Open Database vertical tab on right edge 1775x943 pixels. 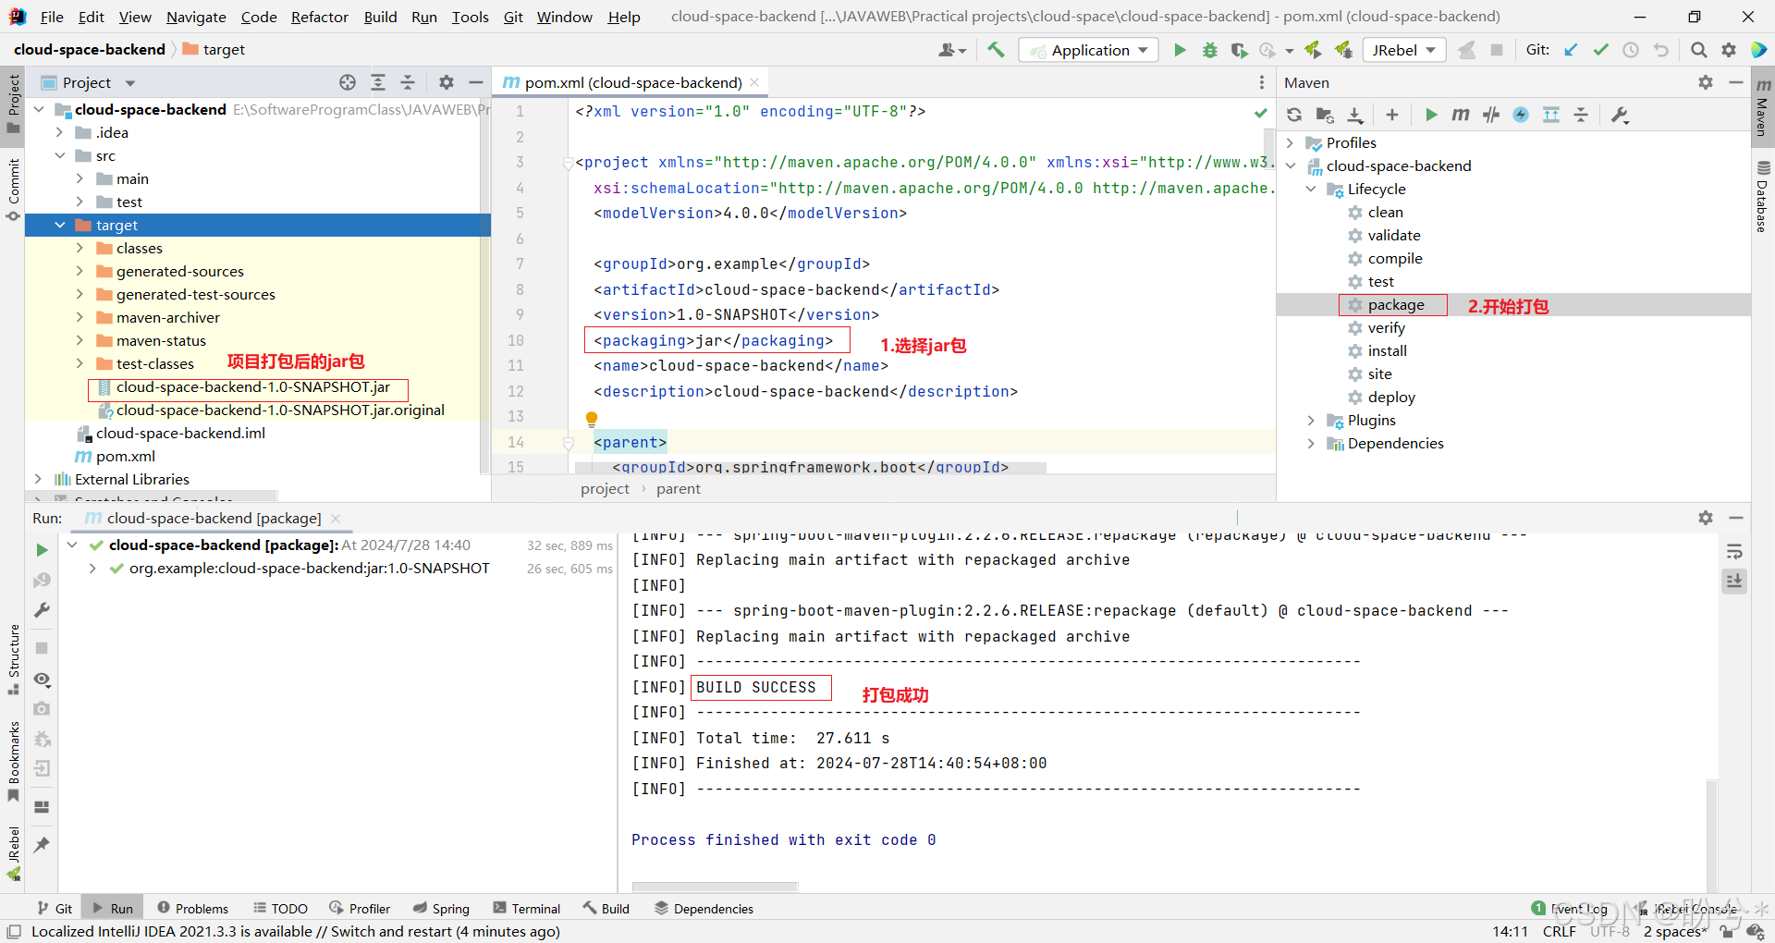1763,196
